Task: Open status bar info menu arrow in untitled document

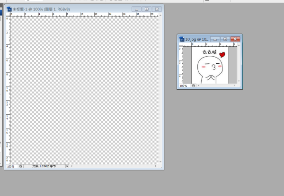Action: [67, 166]
